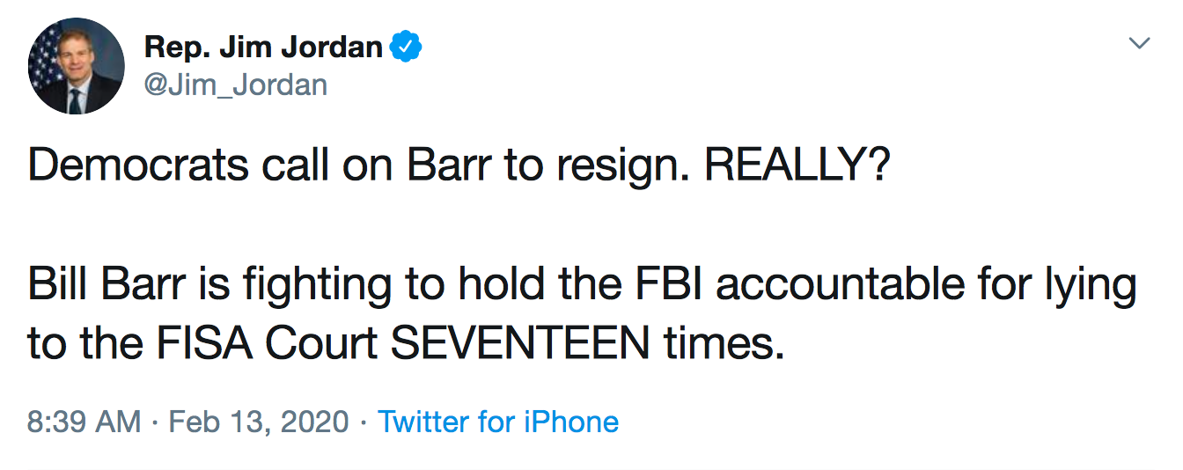This screenshot has width=1183, height=470.
Task: Open the @Jim_Jordan handle link
Action: pos(235,84)
